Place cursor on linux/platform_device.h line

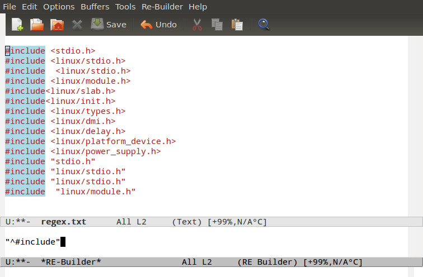click(112, 141)
